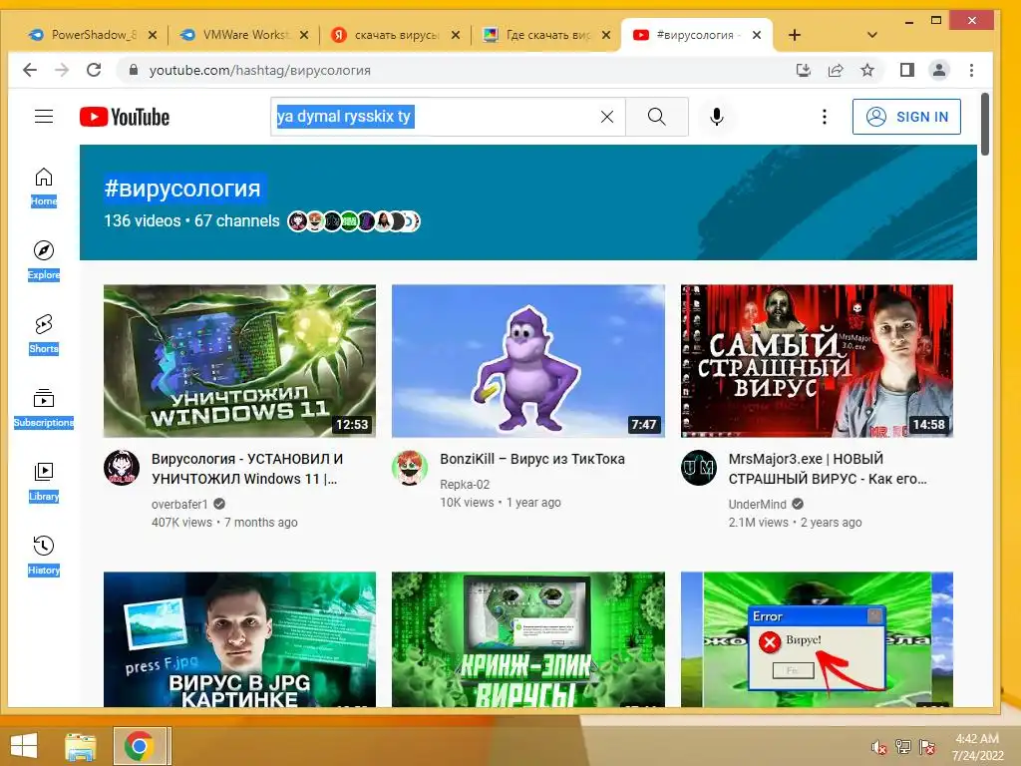This screenshot has height=766, width=1021.
Task: Open the Repka-02 channel link
Action: coord(465,484)
